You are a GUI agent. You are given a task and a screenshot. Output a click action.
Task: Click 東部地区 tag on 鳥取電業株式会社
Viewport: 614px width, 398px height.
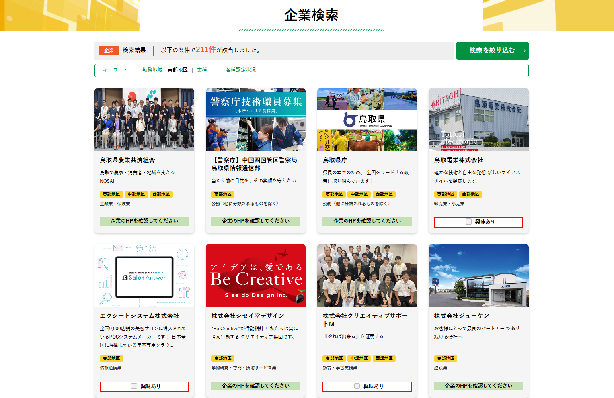click(x=446, y=194)
